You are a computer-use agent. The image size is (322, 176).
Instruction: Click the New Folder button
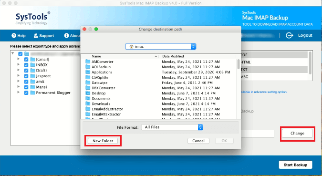click(103, 141)
